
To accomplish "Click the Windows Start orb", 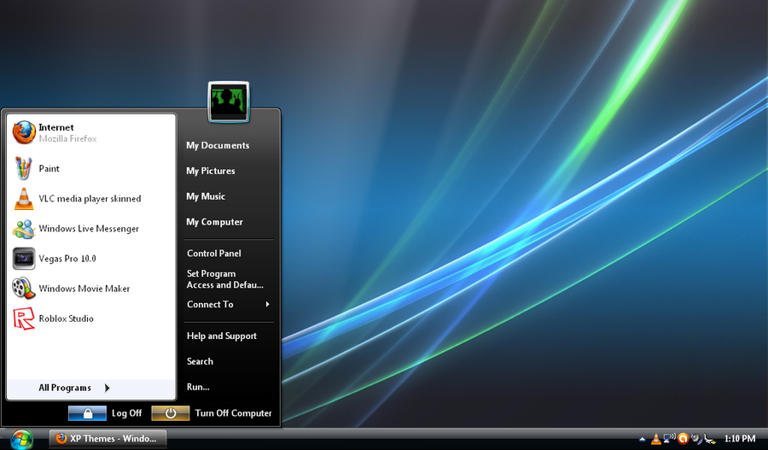I will coord(21,439).
